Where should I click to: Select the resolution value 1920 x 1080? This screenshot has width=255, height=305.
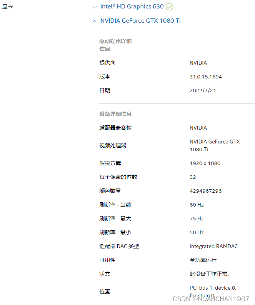click(205, 163)
